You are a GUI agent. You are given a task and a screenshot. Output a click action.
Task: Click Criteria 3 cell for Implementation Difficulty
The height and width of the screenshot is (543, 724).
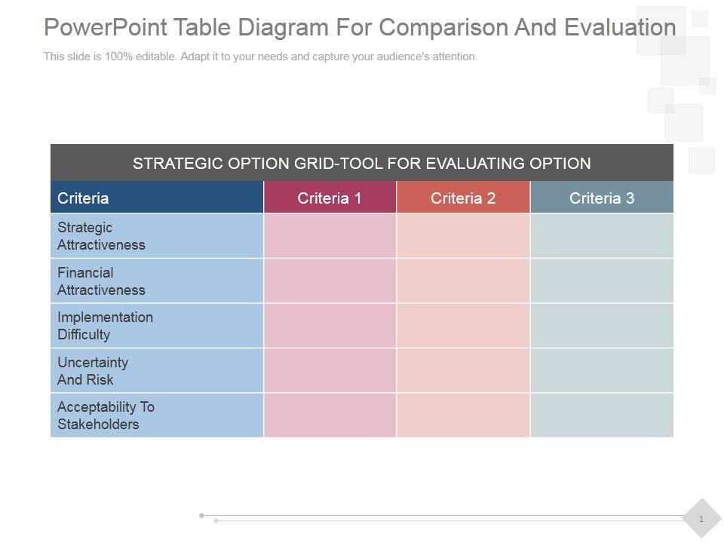pos(602,326)
